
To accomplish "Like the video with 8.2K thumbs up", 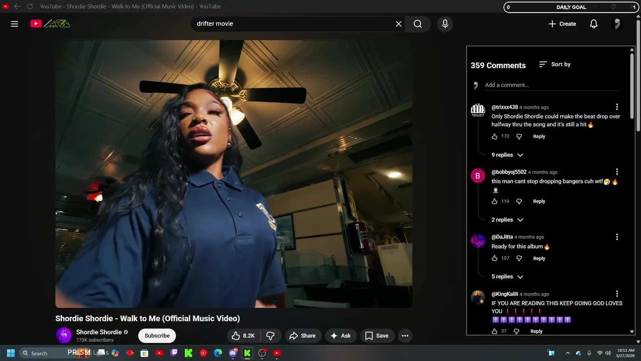I will coord(243,336).
